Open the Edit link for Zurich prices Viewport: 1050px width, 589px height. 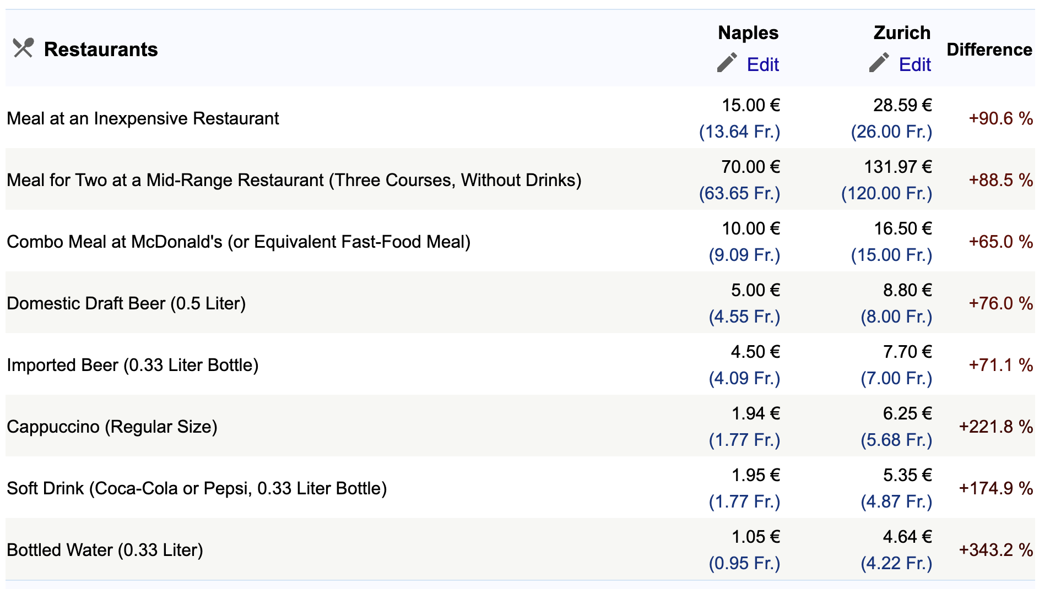(914, 64)
